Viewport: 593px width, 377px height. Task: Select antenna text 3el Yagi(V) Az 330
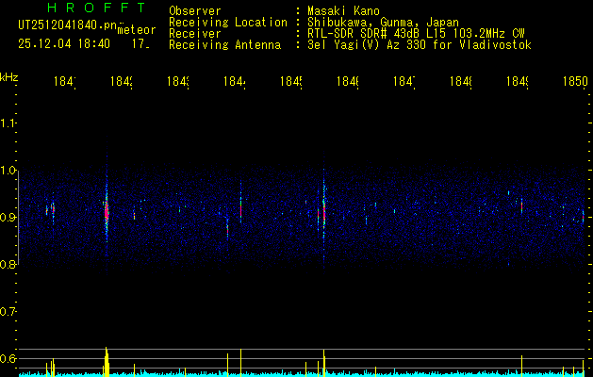point(369,45)
